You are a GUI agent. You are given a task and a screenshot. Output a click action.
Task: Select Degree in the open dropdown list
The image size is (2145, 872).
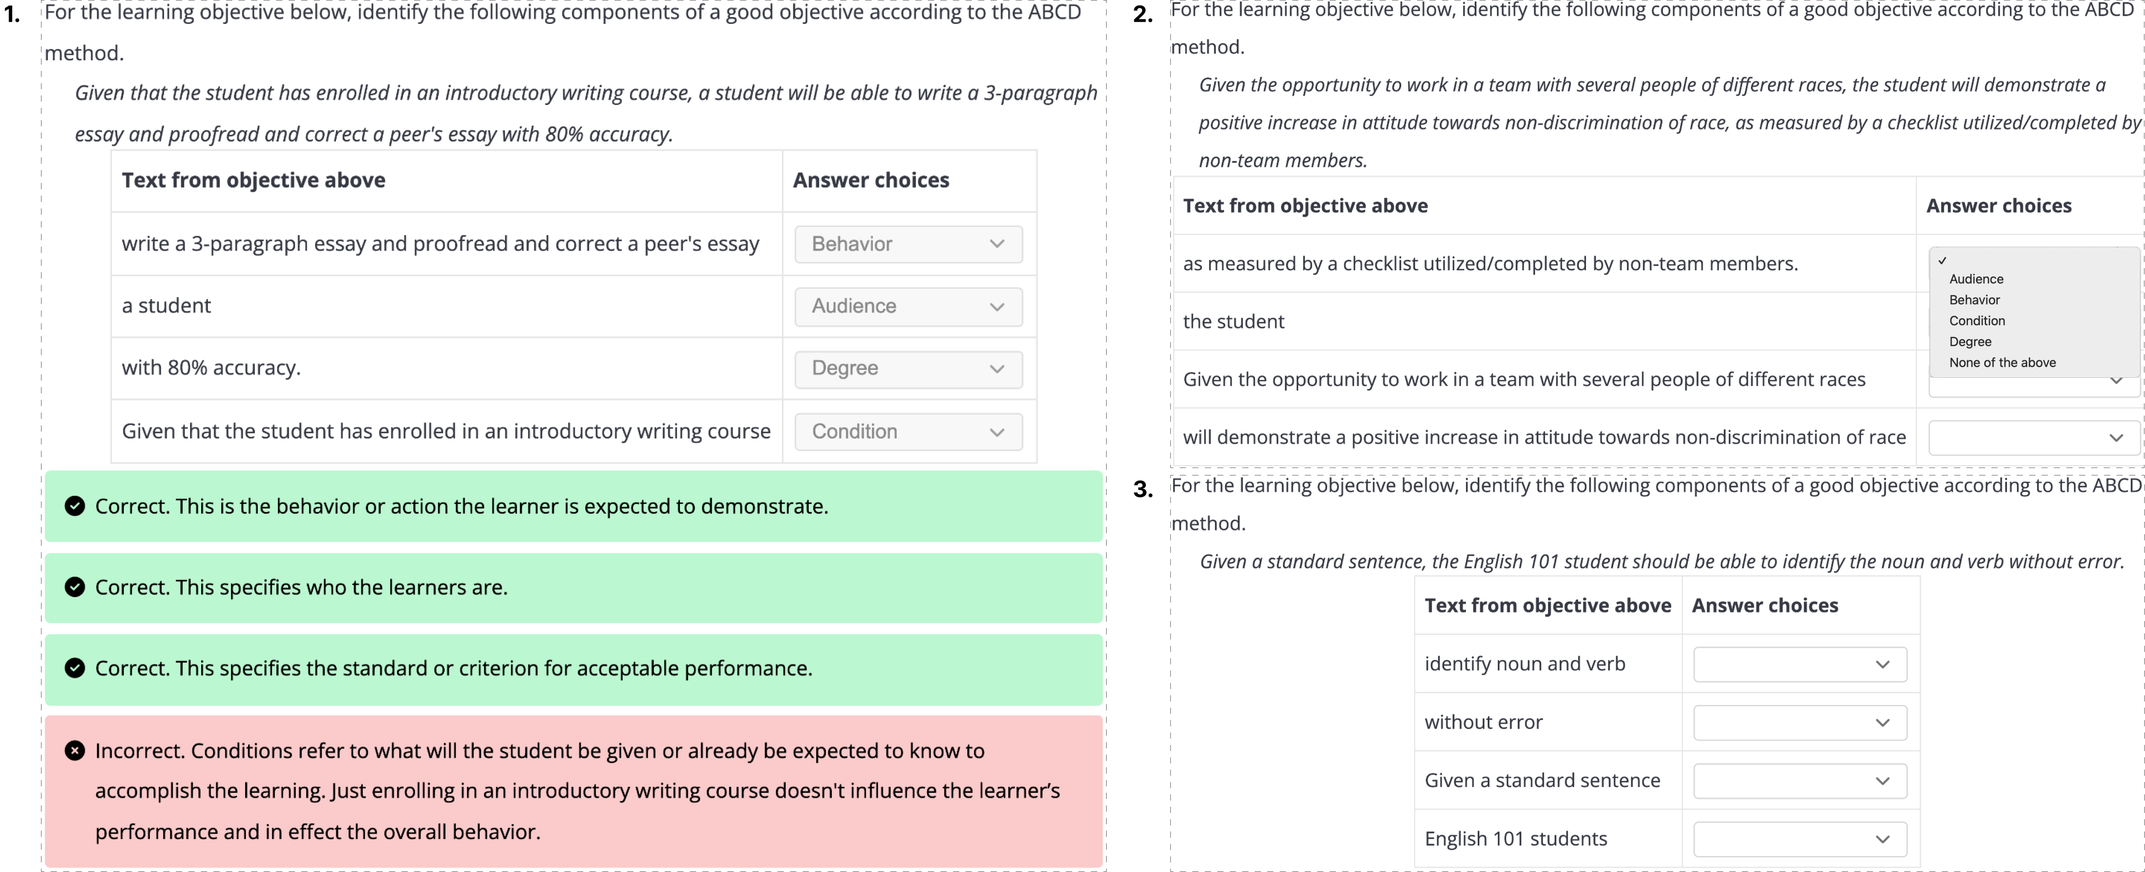click(1970, 341)
